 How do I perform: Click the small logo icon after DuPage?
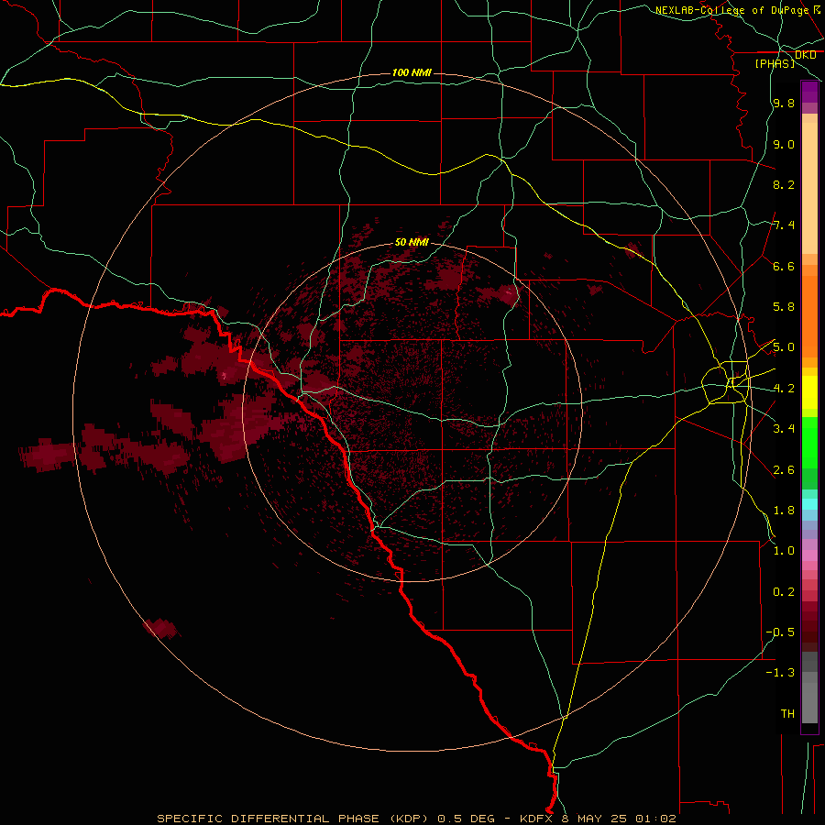[x=817, y=9]
